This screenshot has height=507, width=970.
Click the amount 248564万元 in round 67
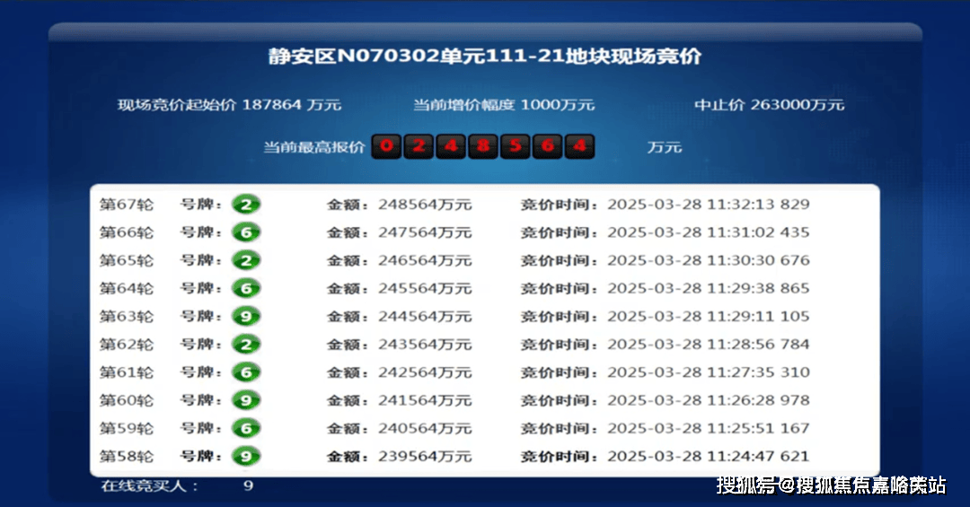pos(424,205)
